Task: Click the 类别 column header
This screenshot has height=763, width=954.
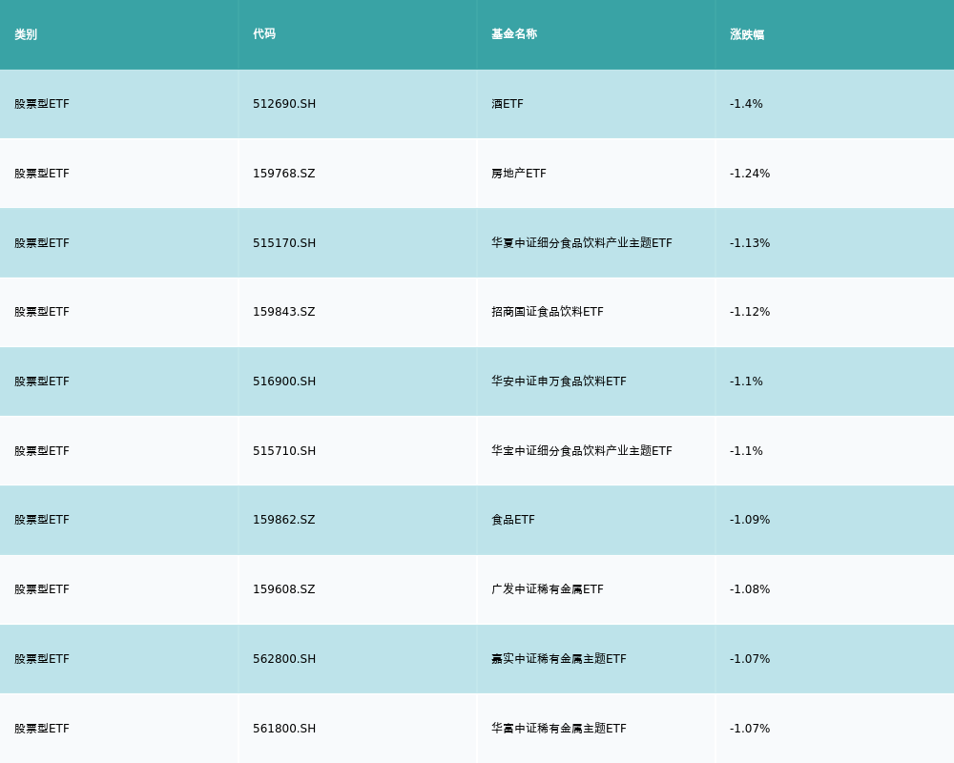Action: coord(26,34)
